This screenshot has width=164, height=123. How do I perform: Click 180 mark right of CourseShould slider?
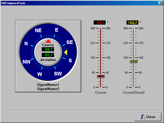tap(141, 58)
